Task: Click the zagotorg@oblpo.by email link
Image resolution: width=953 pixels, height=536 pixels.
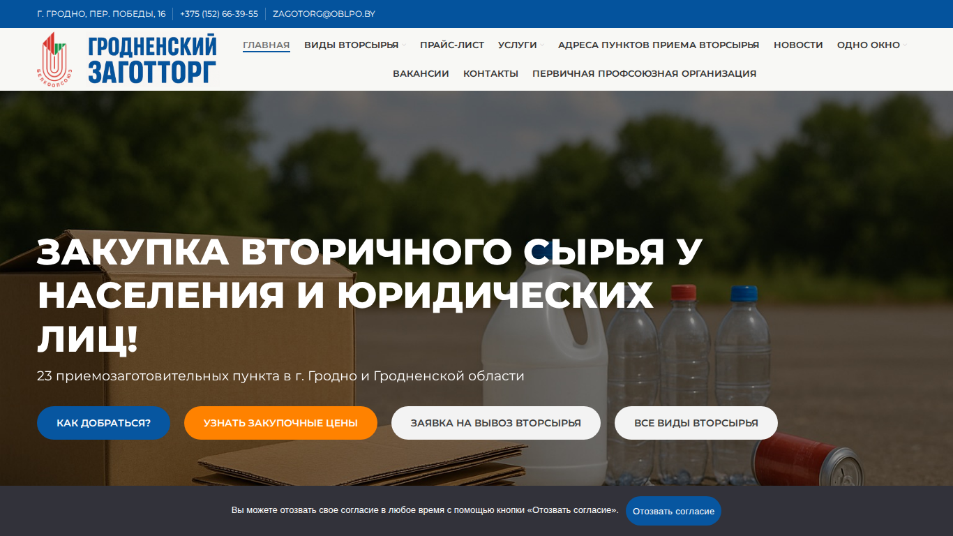Action: (324, 14)
